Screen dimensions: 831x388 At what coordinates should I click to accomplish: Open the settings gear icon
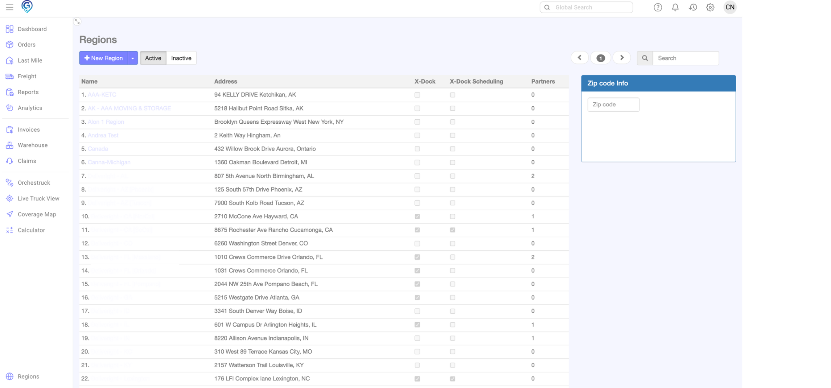tap(710, 7)
